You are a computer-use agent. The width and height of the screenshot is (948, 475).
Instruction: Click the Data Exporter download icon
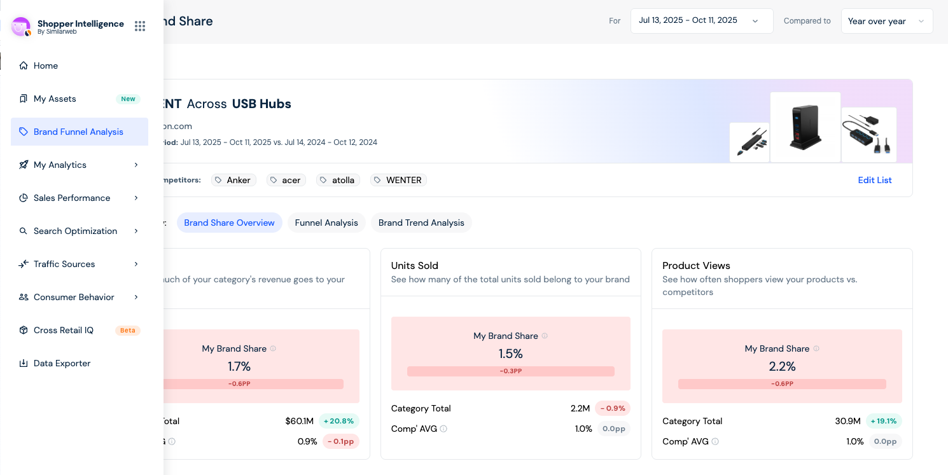pyautogui.click(x=24, y=363)
